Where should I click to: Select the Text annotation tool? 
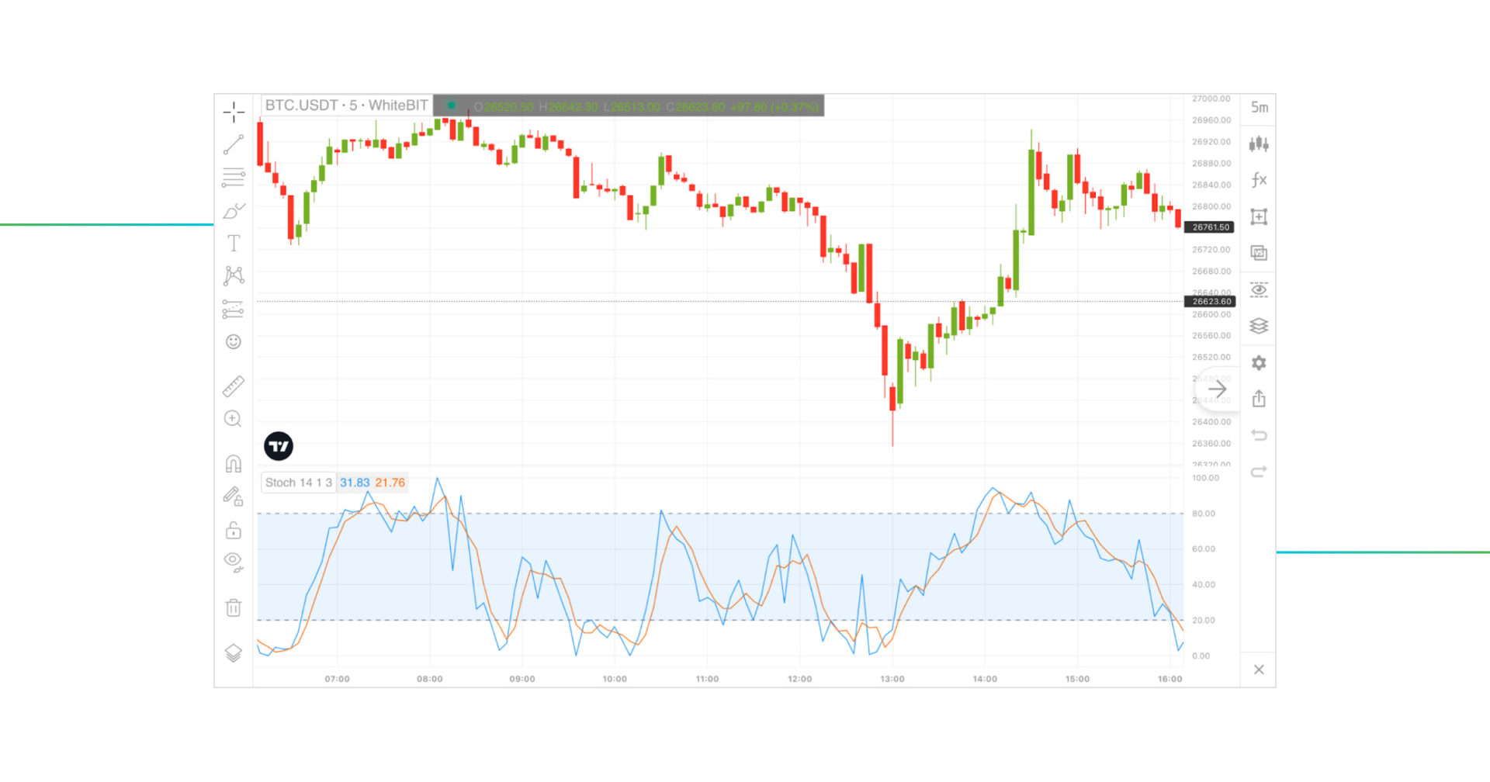[x=233, y=243]
